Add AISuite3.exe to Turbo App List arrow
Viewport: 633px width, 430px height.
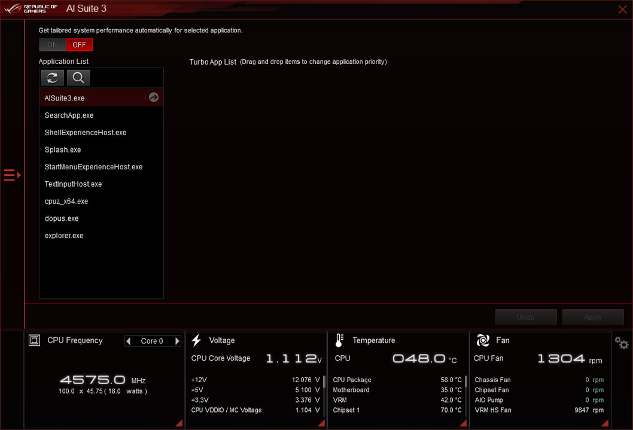[x=153, y=97]
